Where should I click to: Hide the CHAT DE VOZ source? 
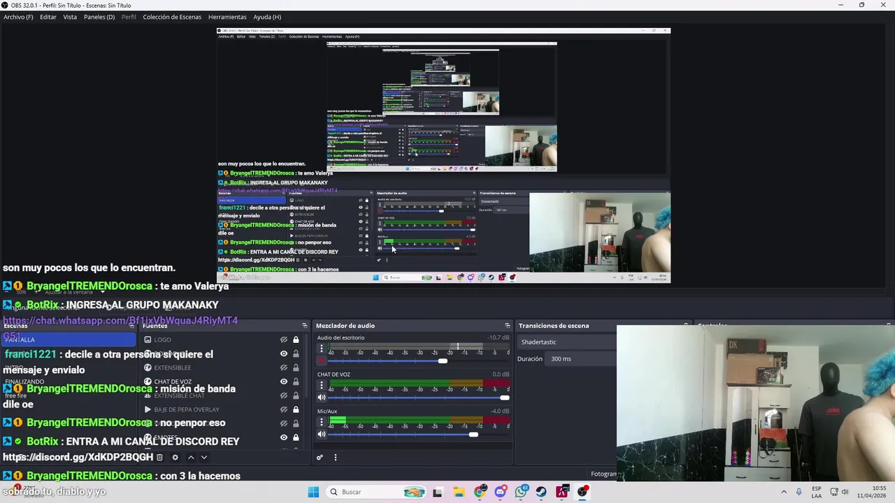click(284, 381)
